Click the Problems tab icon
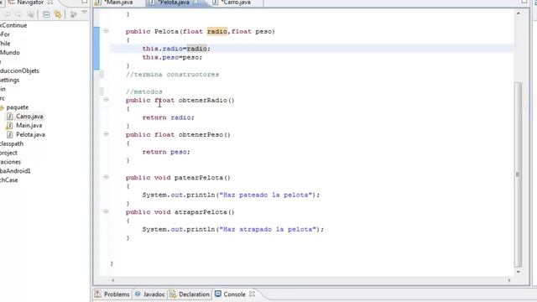This screenshot has height=302, width=537. click(98, 294)
